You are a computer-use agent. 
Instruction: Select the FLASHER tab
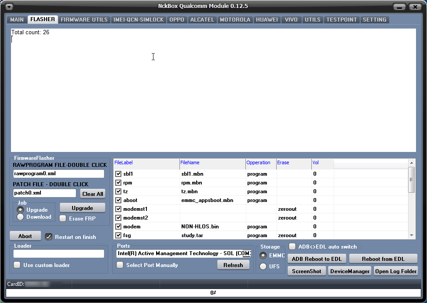pyautogui.click(x=43, y=19)
